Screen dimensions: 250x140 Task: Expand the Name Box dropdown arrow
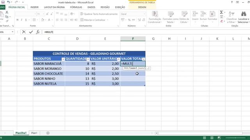point(12,32)
